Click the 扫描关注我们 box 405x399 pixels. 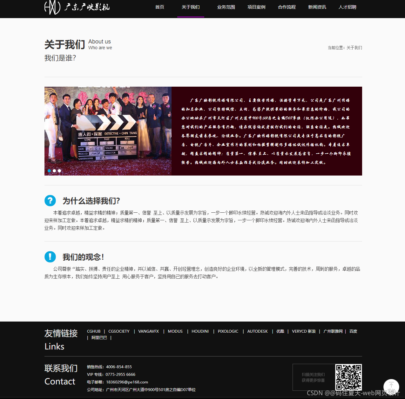click(x=314, y=377)
